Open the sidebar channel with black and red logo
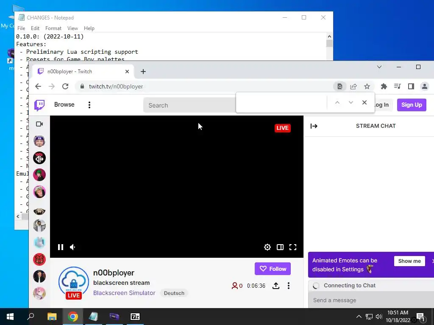 tap(39, 158)
